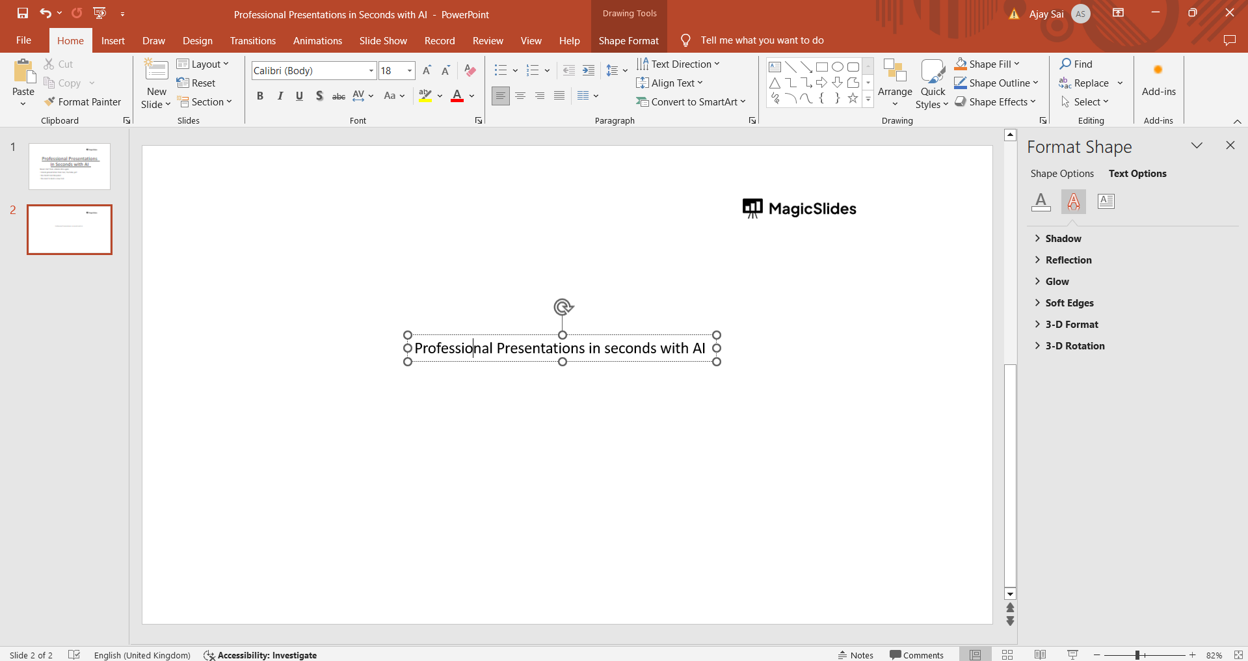This screenshot has height=661, width=1248.
Task: Open the font name dropdown
Action: click(x=371, y=70)
